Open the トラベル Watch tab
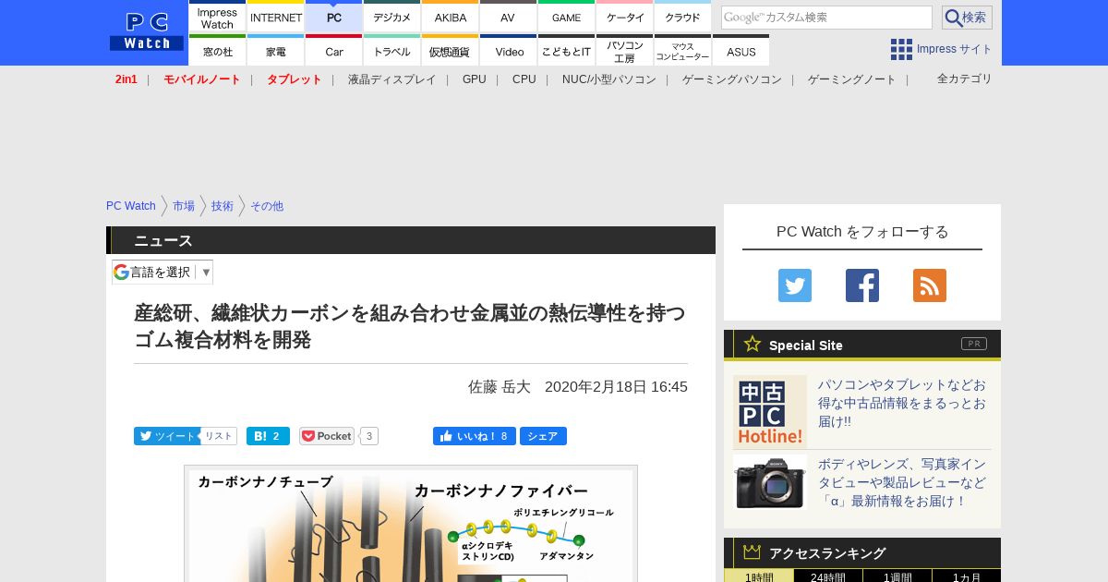The image size is (1108, 582). [392, 50]
